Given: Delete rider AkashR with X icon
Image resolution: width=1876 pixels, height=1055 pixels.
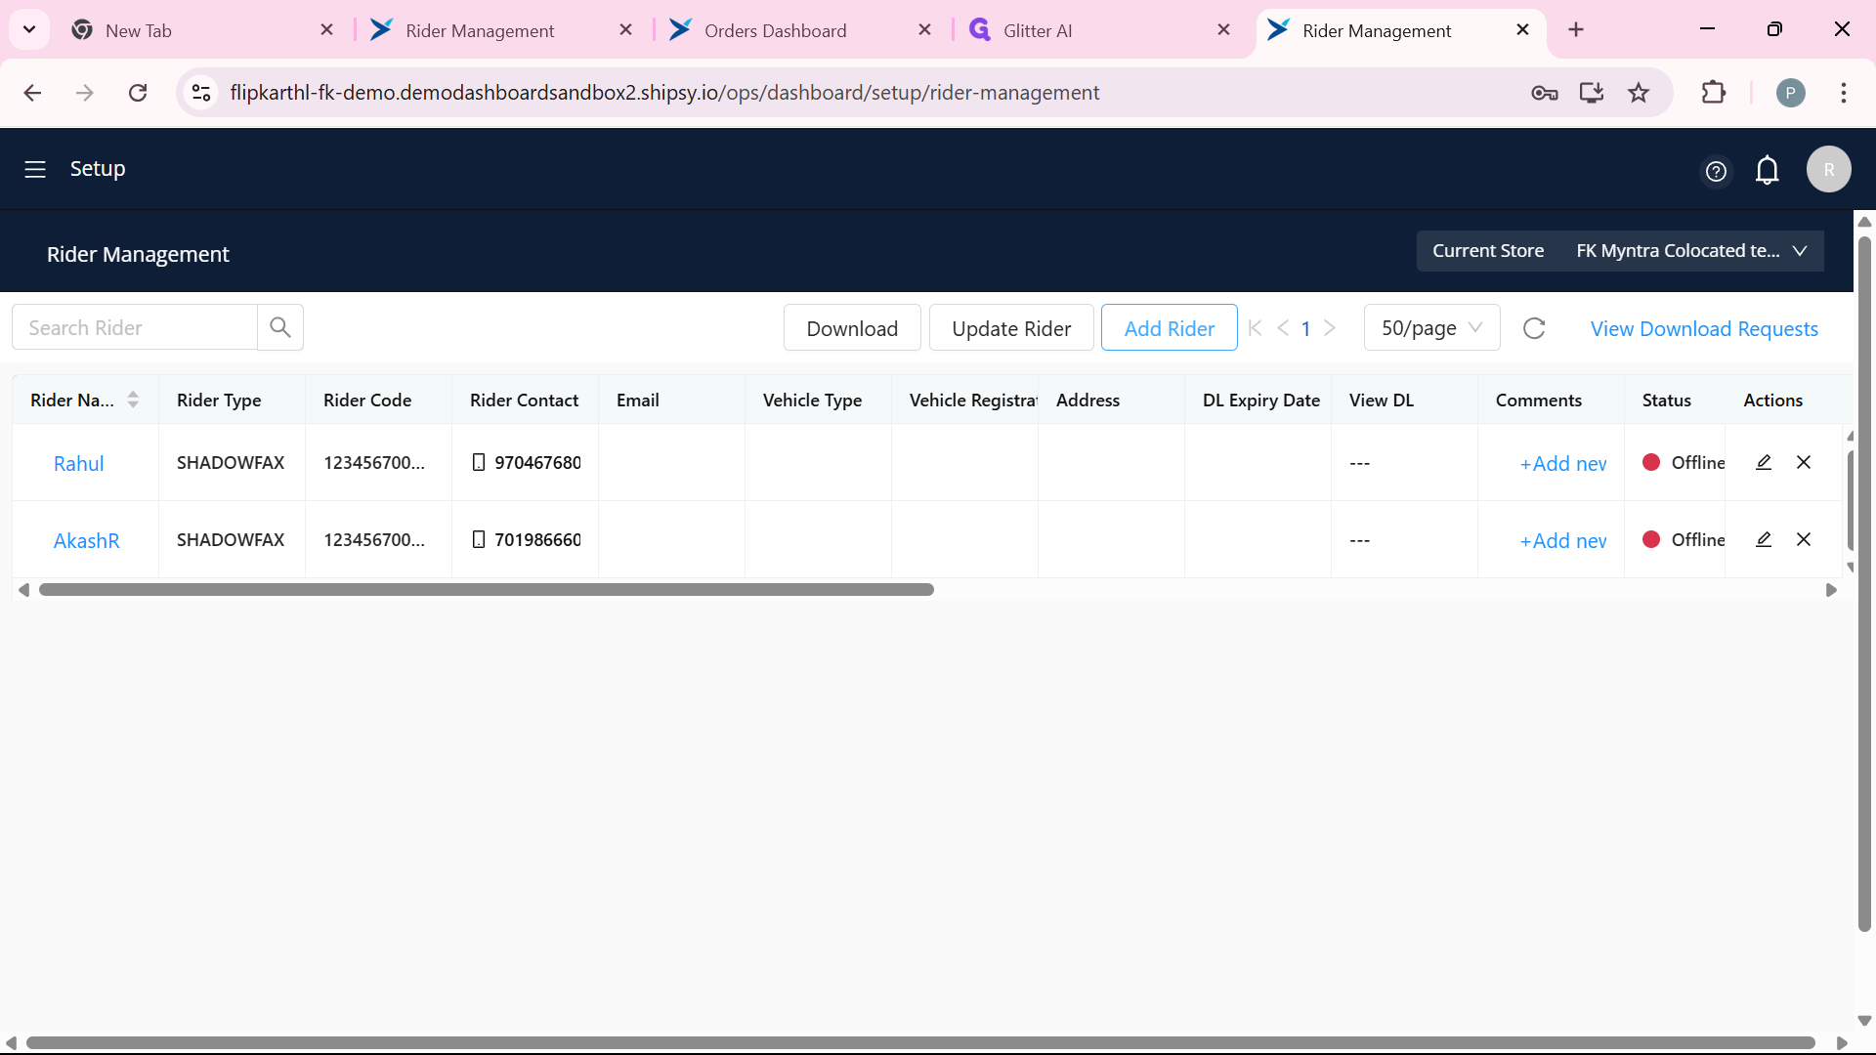Looking at the screenshot, I should (x=1804, y=539).
